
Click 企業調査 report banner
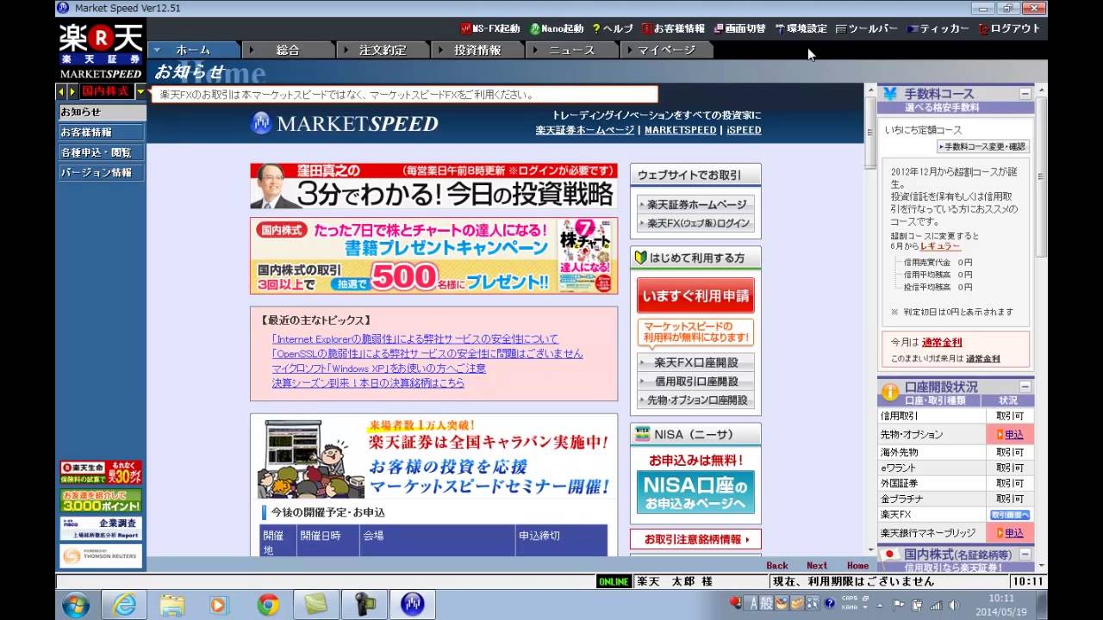[x=101, y=528]
